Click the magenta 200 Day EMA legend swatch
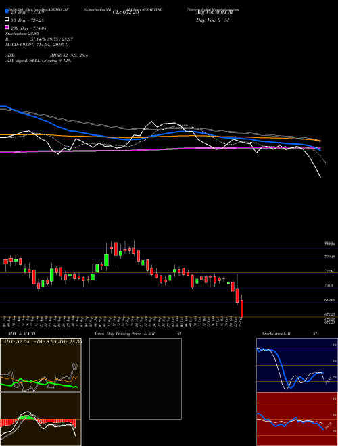Image resolution: width=338 pixels, height=446 pixels. click(7, 27)
